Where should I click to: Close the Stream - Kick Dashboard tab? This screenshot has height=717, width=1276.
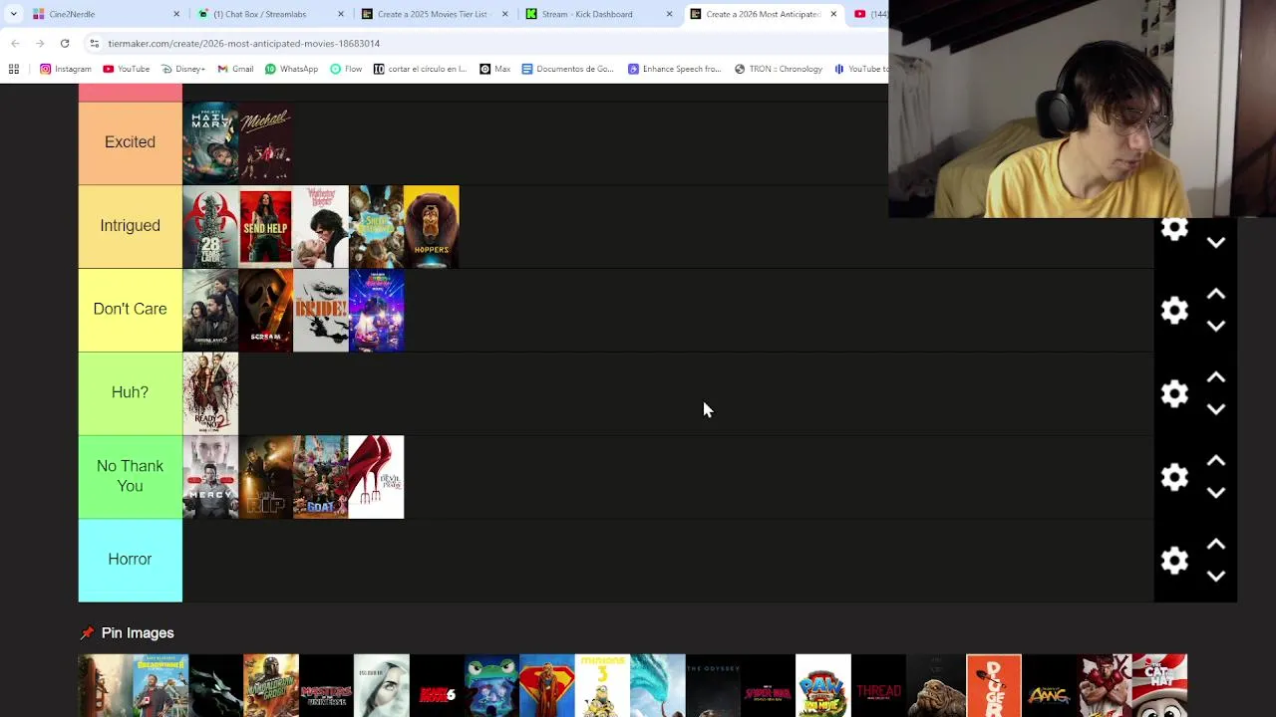pyautogui.click(x=669, y=14)
